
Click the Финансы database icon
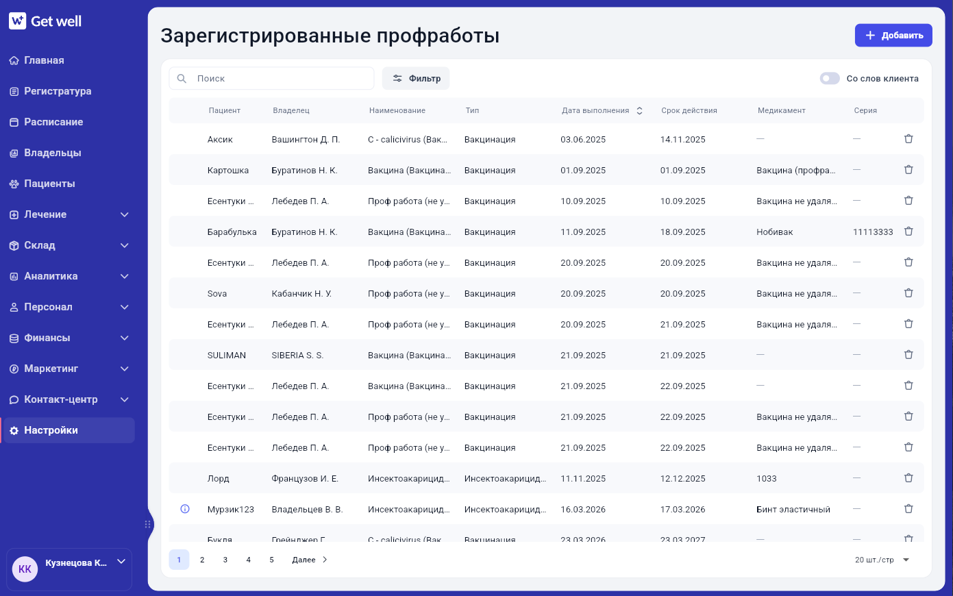click(x=14, y=338)
